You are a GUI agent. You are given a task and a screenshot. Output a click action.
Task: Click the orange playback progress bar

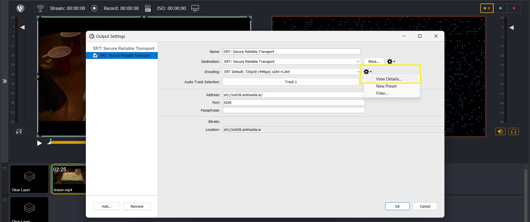(x=68, y=142)
